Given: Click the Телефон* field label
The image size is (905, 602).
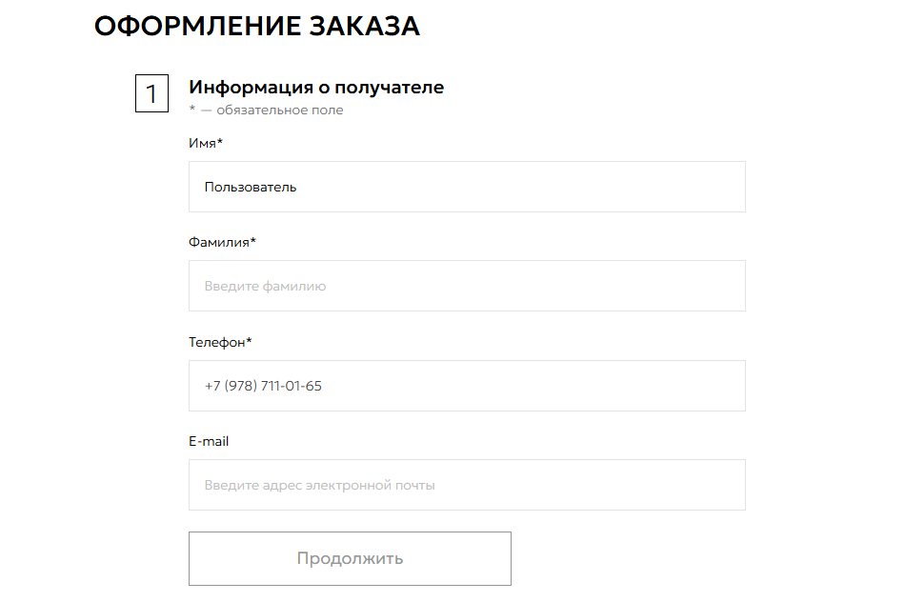Looking at the screenshot, I should point(220,342).
